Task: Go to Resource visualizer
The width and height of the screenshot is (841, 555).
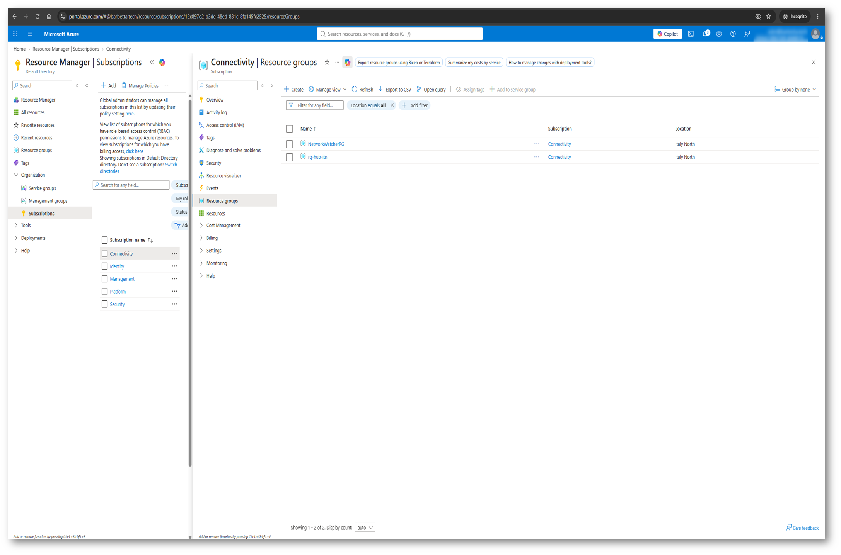Action: 223,176
